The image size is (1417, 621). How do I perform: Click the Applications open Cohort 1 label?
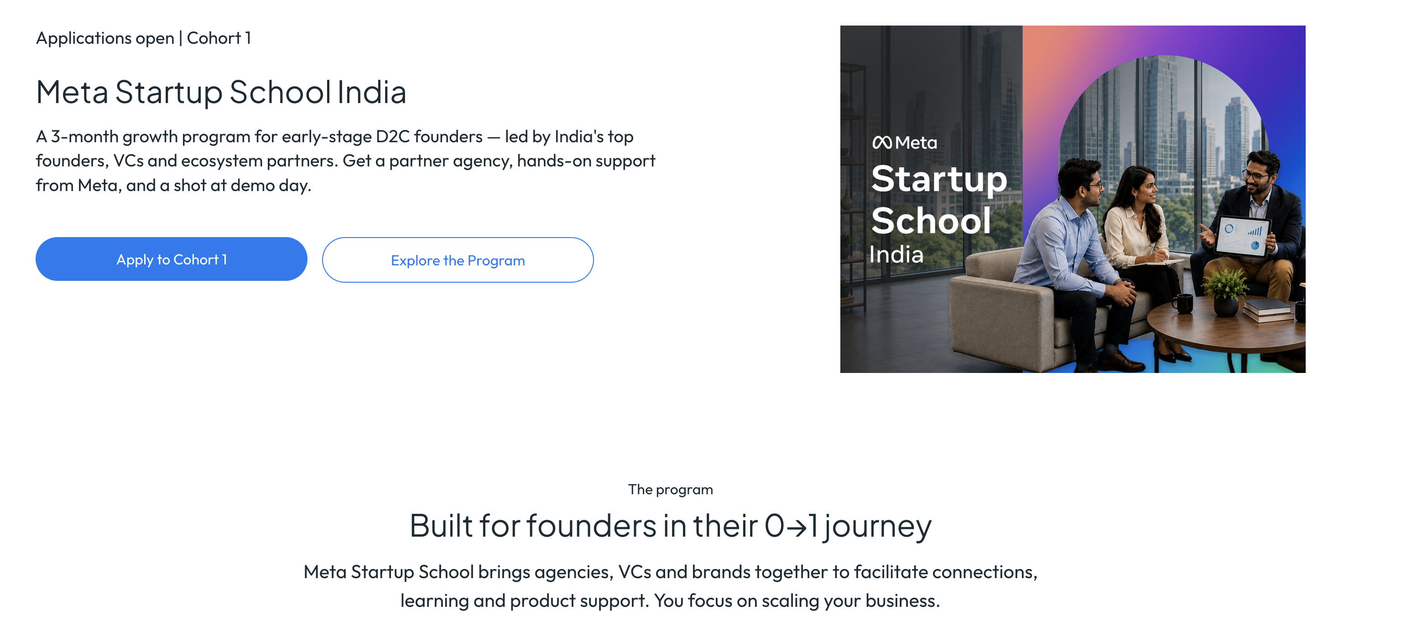click(144, 38)
